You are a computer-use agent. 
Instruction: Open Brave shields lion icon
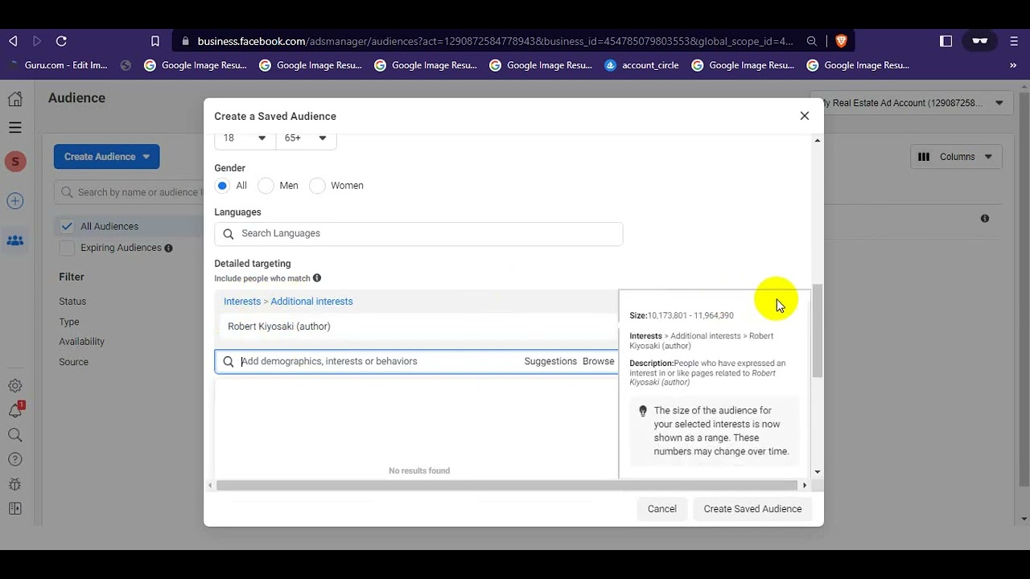[x=841, y=41]
